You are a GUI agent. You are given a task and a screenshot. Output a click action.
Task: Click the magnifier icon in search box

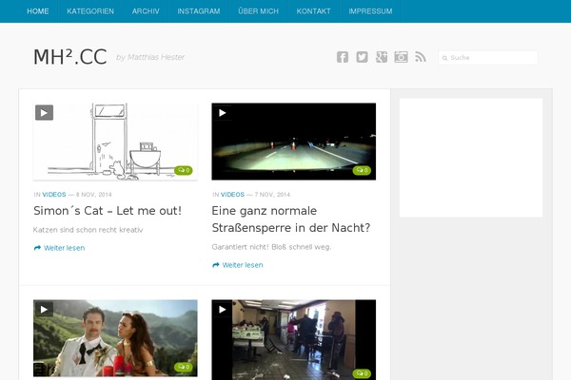point(444,58)
